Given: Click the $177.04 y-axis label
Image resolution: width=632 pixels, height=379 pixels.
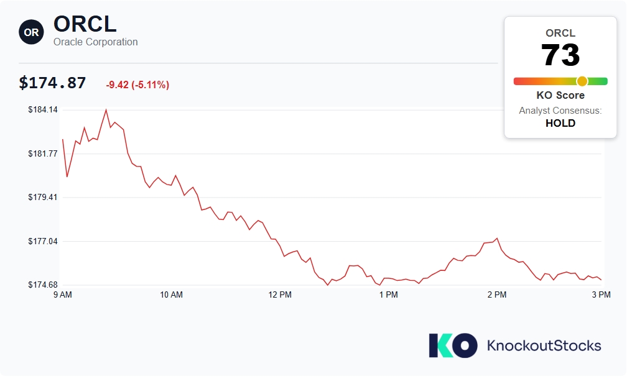Looking at the screenshot, I should point(43,241).
